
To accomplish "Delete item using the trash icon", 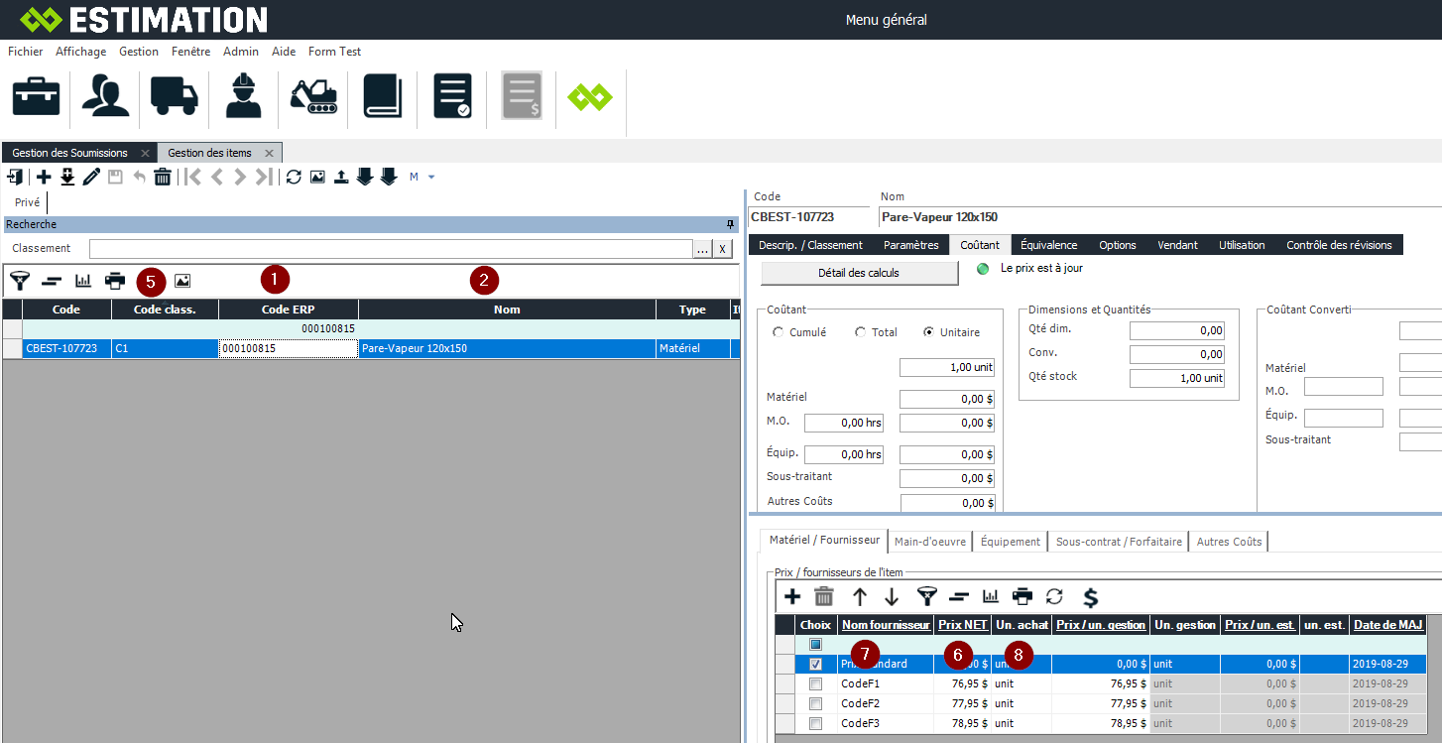I will coord(163,178).
